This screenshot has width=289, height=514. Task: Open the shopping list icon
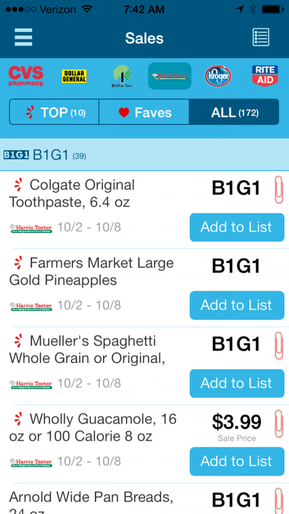[x=261, y=37]
